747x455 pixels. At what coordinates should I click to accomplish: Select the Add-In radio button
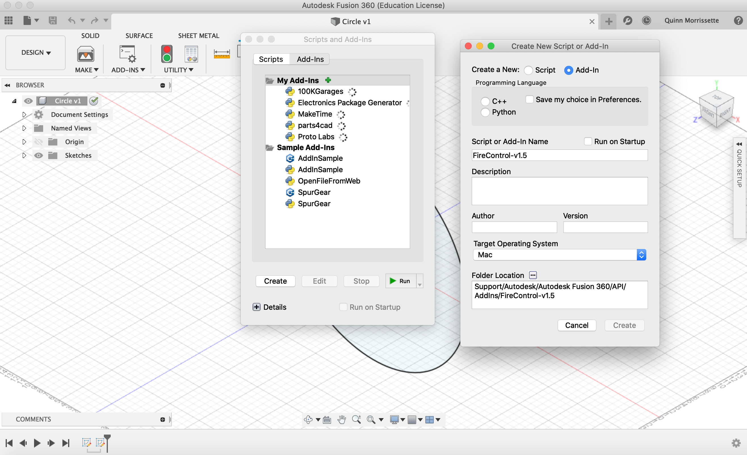click(568, 70)
